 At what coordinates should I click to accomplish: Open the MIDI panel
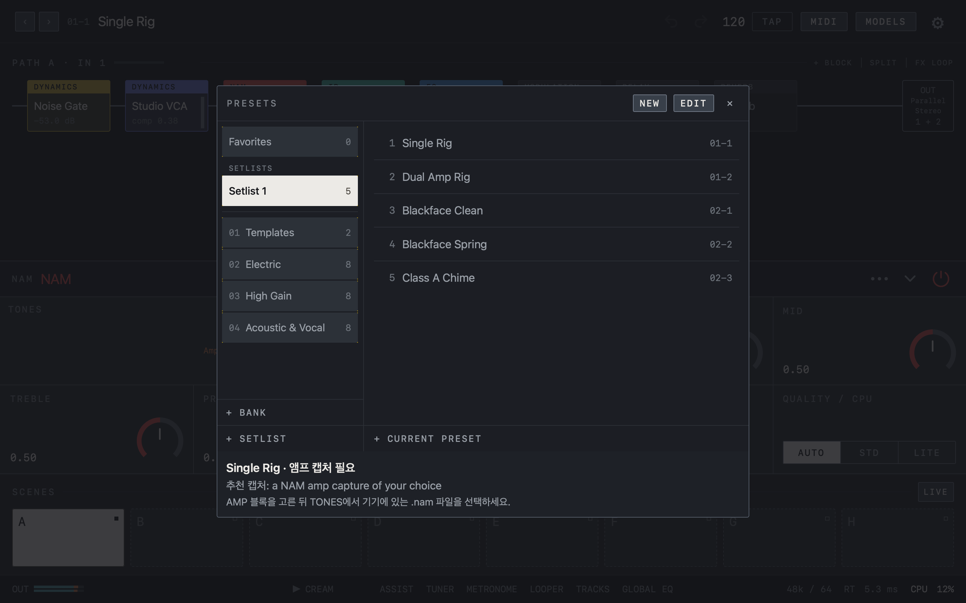click(x=824, y=21)
